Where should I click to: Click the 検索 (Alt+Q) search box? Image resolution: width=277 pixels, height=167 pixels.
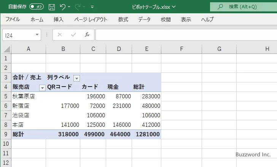(x=244, y=7)
